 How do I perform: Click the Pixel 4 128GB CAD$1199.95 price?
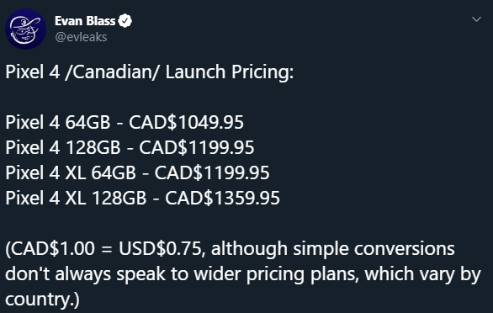197,148
